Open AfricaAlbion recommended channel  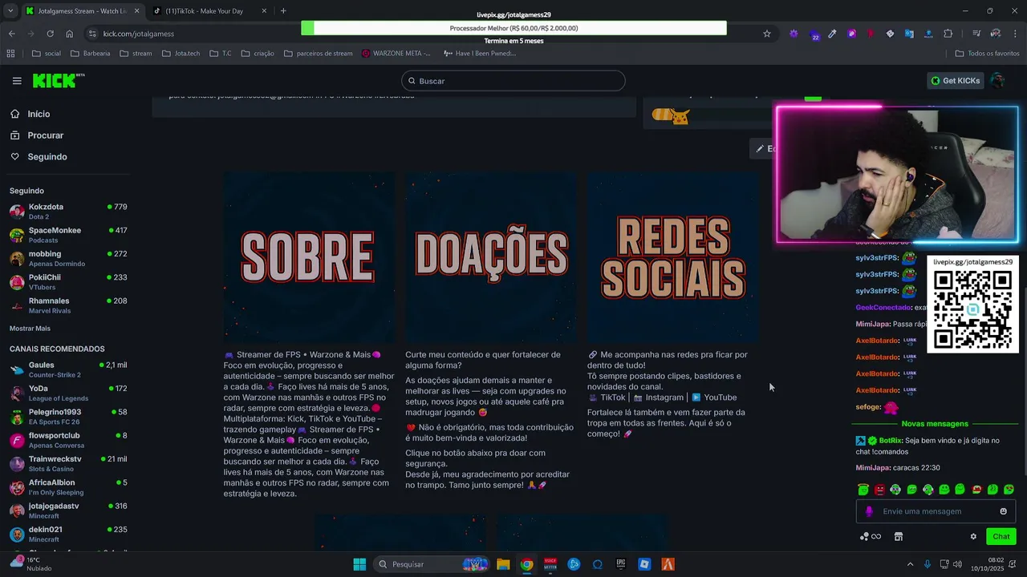[68, 487]
